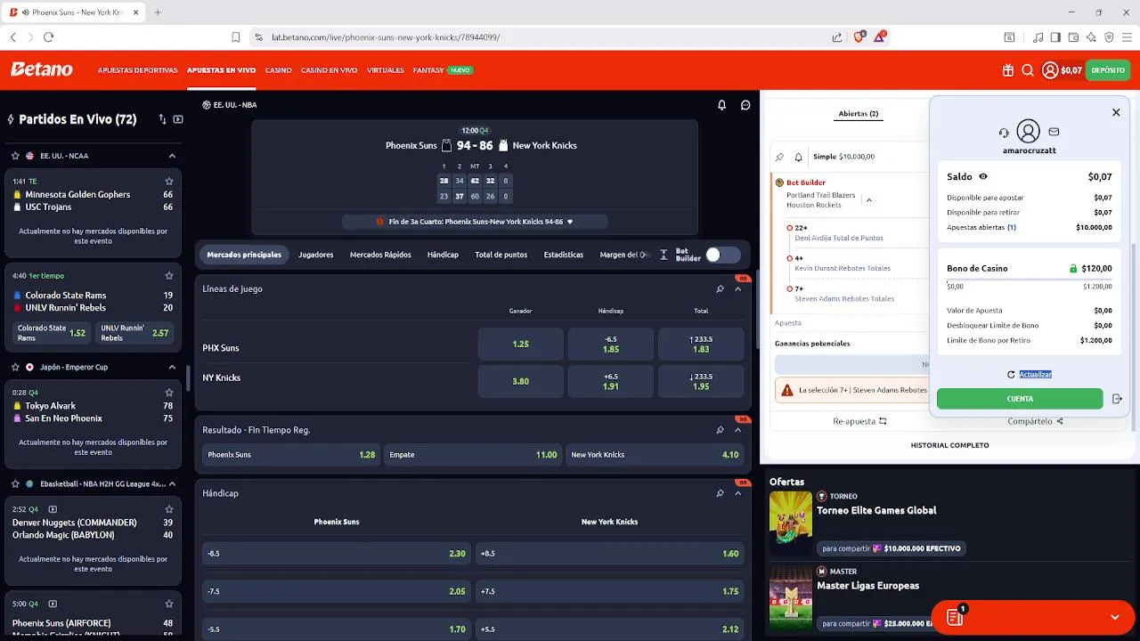Select PHX Suns winner odds 1.25
The height and width of the screenshot is (641, 1140).
pos(521,344)
